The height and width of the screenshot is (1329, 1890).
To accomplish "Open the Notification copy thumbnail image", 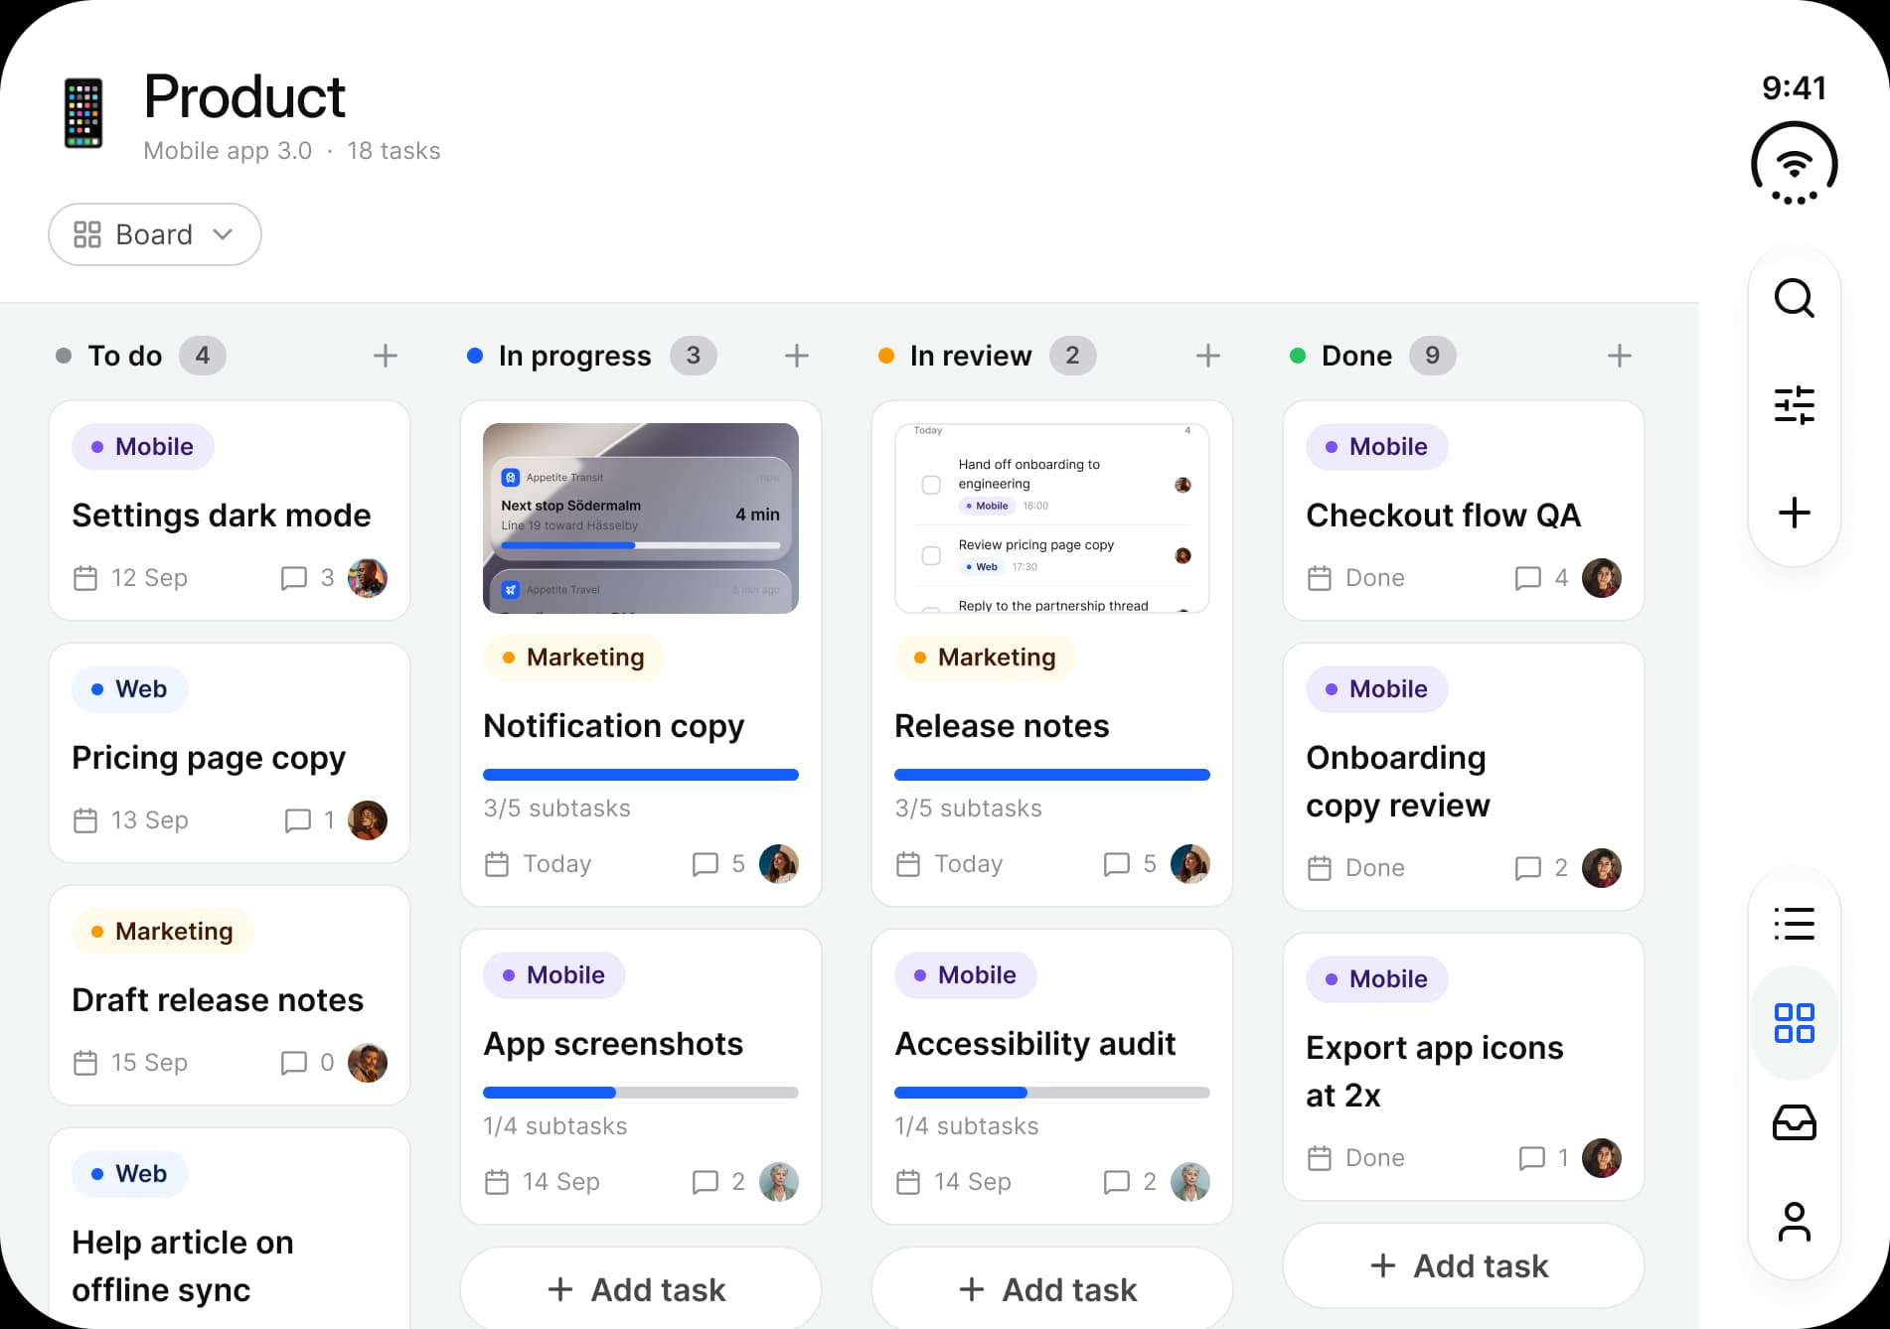I will (x=641, y=518).
